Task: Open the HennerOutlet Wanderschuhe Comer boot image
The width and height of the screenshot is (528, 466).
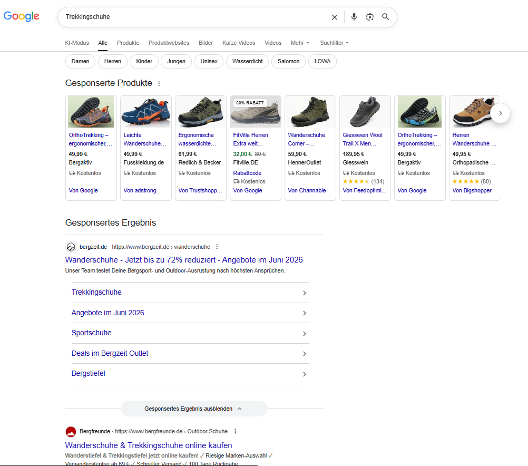Action: [310, 112]
